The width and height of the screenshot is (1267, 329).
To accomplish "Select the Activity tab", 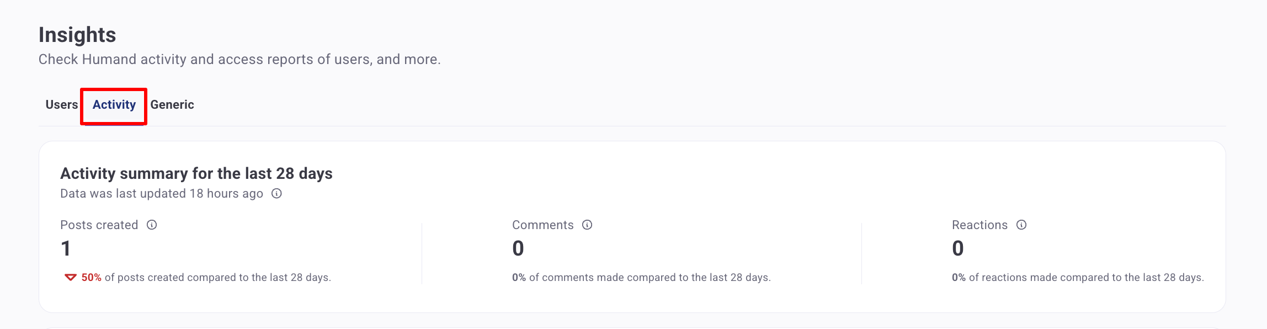I will [114, 105].
